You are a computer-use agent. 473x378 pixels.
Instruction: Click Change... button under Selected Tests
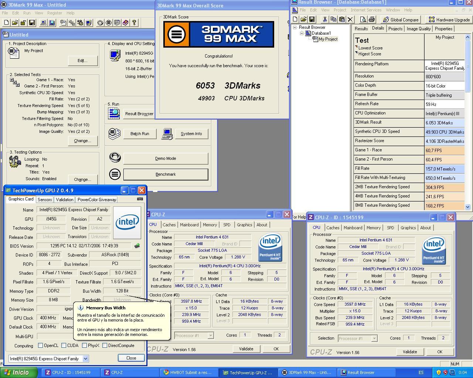pos(82,141)
